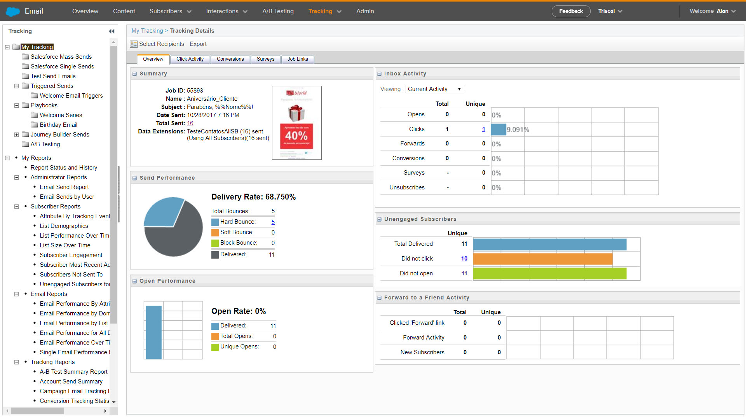Collapse the Tracking sidebar with double-arrow icon
Screen dimensions: 746x420
[x=112, y=31]
